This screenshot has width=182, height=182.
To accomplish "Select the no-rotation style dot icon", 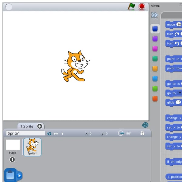I will pos(62,134).
